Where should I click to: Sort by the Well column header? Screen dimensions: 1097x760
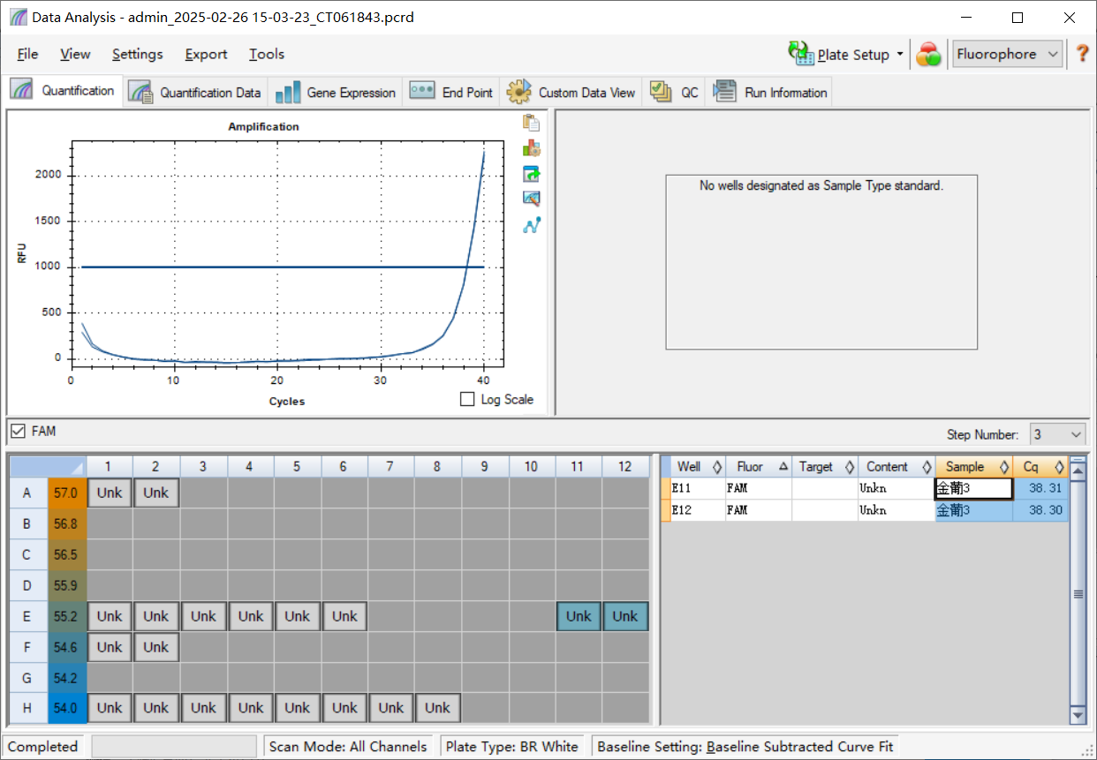click(x=698, y=467)
